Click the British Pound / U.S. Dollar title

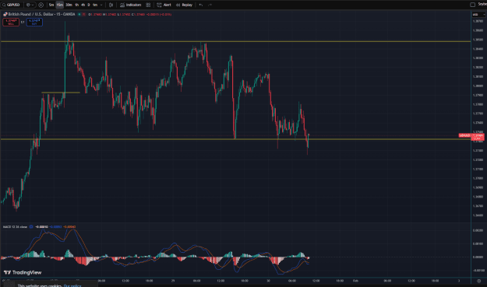[x=41, y=14]
